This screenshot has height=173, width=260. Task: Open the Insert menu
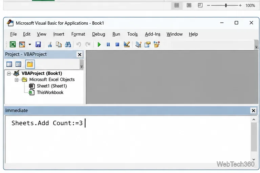tap(59, 34)
